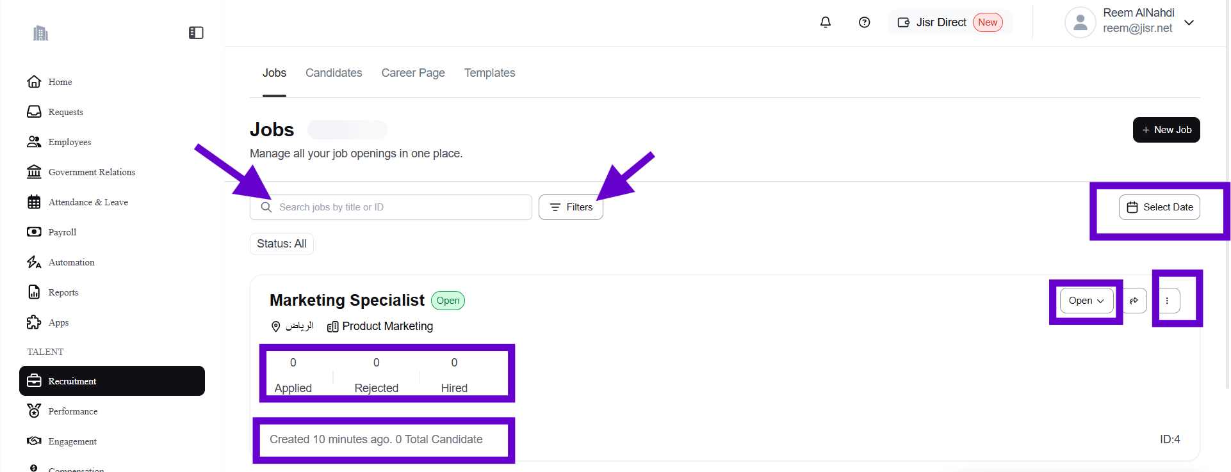Expand the Open status dropdown

(1086, 301)
